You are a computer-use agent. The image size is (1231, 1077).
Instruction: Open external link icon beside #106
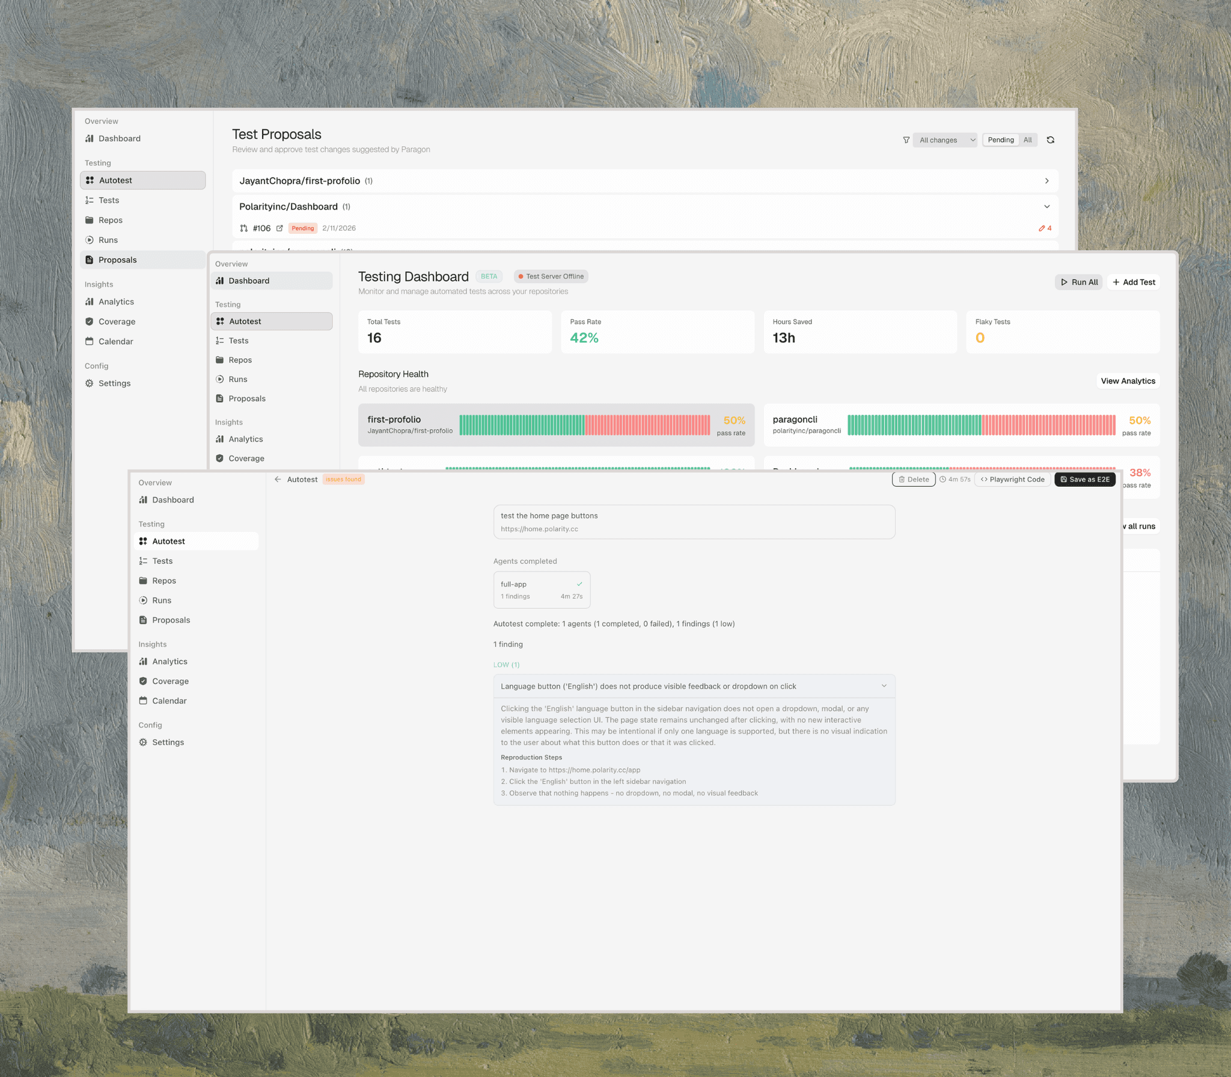[x=279, y=228]
